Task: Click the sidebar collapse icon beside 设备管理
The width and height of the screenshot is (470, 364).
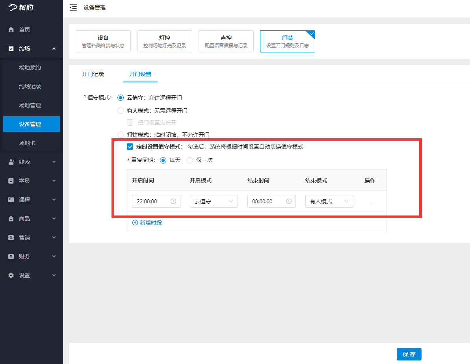Action: (x=73, y=7)
